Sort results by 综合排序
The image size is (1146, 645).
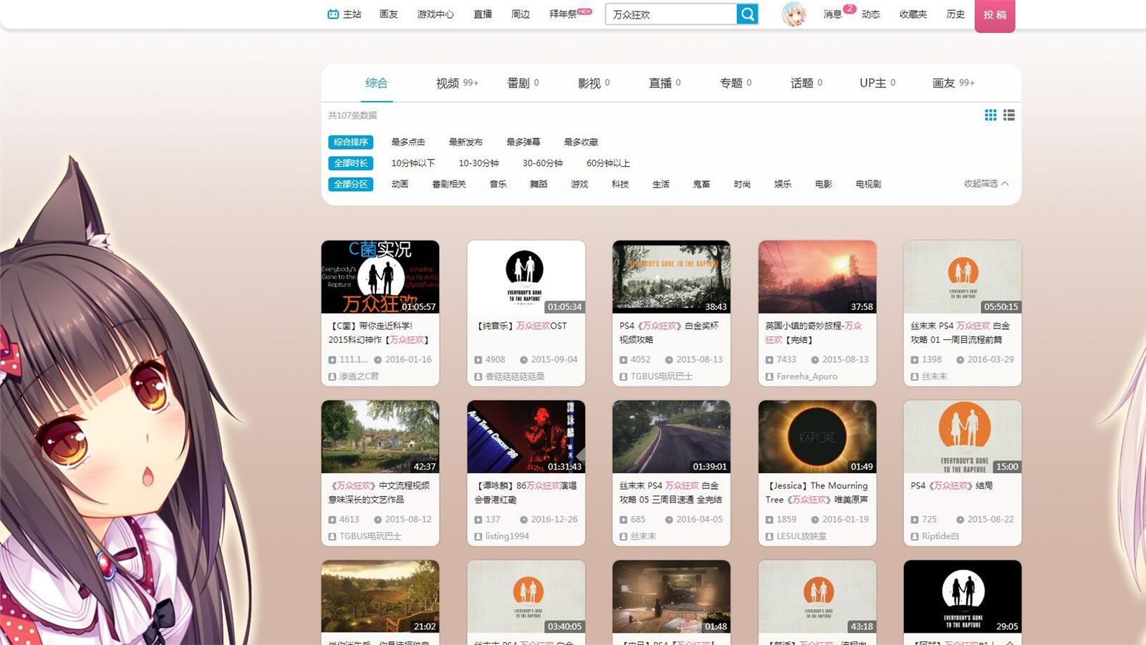351,142
